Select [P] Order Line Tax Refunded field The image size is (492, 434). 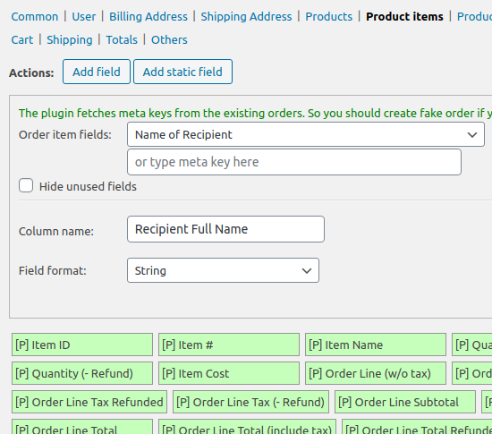[89, 402]
